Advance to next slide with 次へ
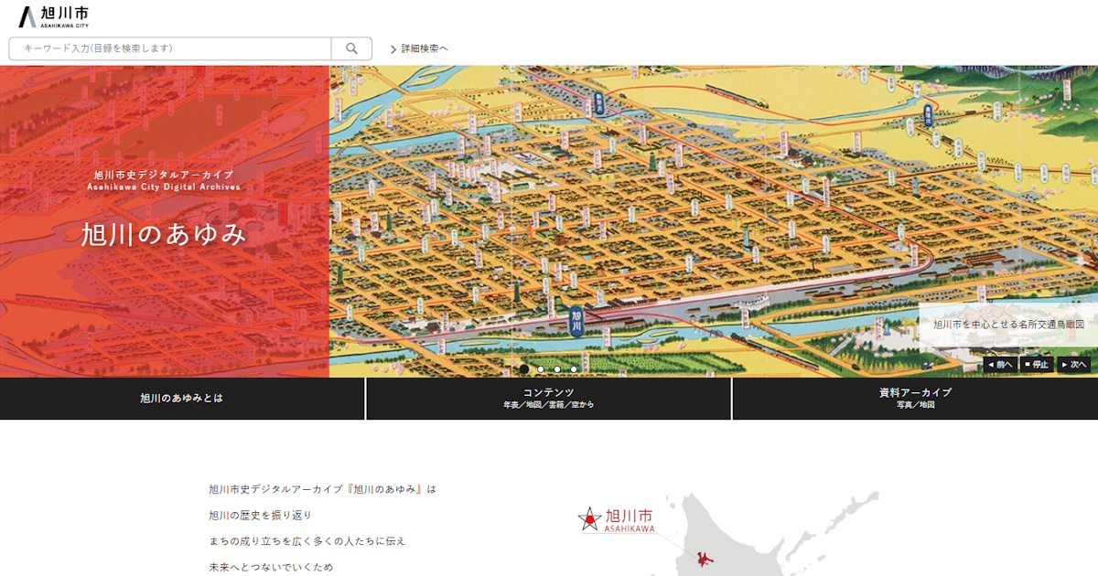Image resolution: width=1098 pixels, height=576 pixels. coord(1073,364)
